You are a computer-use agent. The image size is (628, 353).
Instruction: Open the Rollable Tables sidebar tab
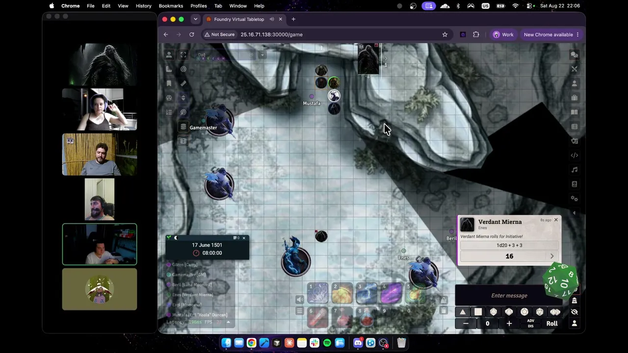click(575, 126)
